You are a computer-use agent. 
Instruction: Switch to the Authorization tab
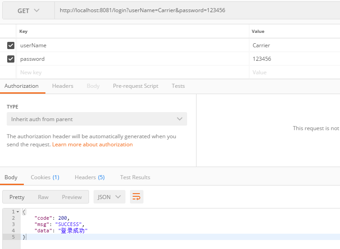pos(22,86)
